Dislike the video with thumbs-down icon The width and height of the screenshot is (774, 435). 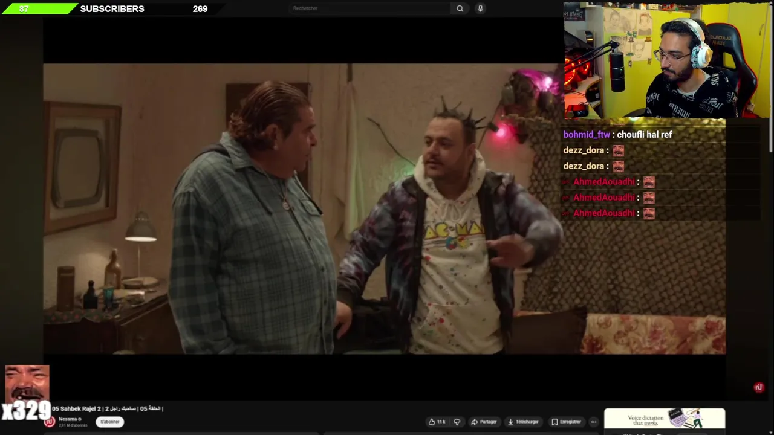pos(457,422)
